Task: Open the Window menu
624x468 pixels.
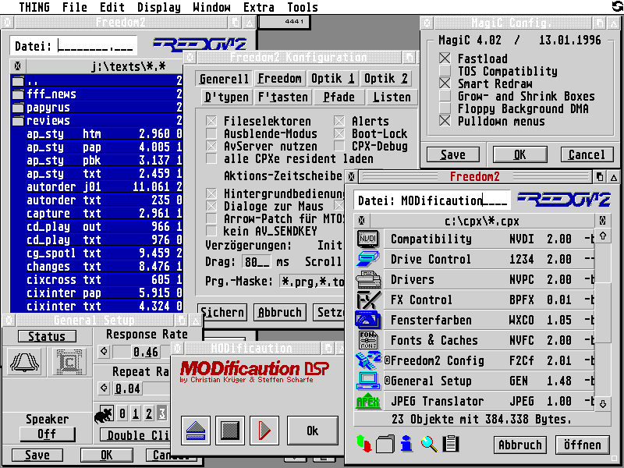Action: point(211,7)
